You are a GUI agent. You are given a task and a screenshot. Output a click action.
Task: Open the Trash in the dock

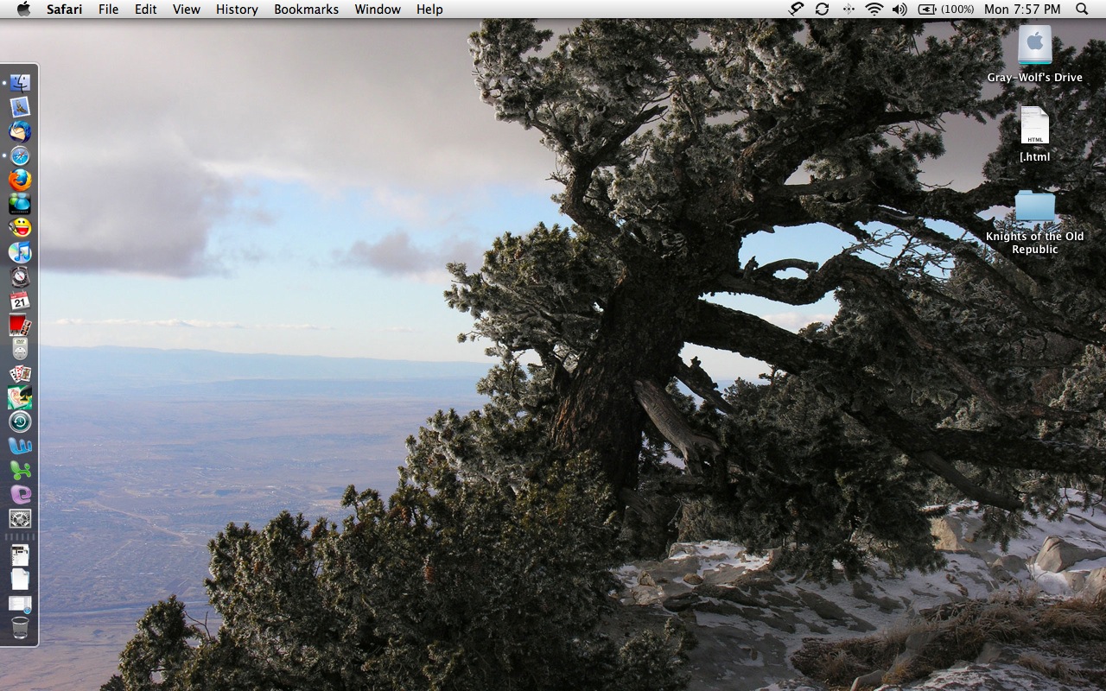coord(20,628)
